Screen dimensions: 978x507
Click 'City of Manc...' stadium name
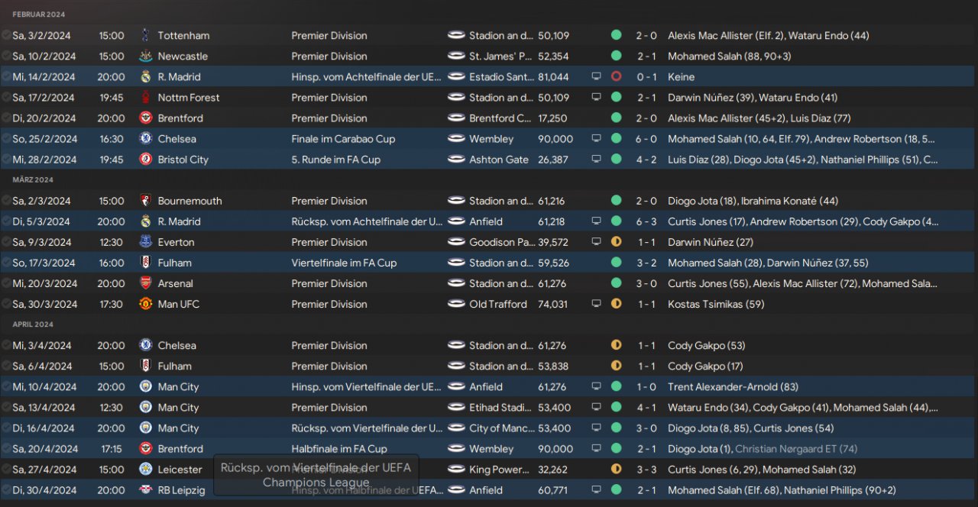coord(501,428)
